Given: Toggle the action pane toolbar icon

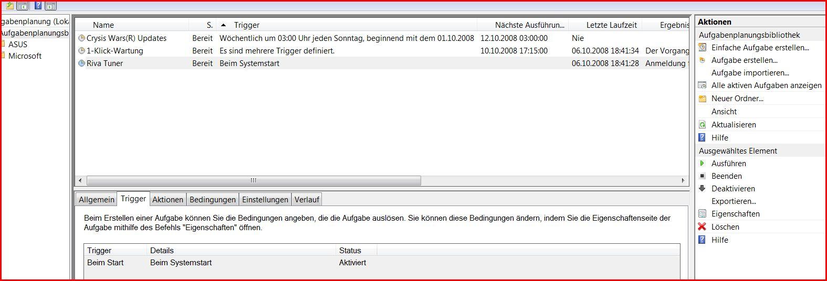Looking at the screenshot, I should (51, 6).
